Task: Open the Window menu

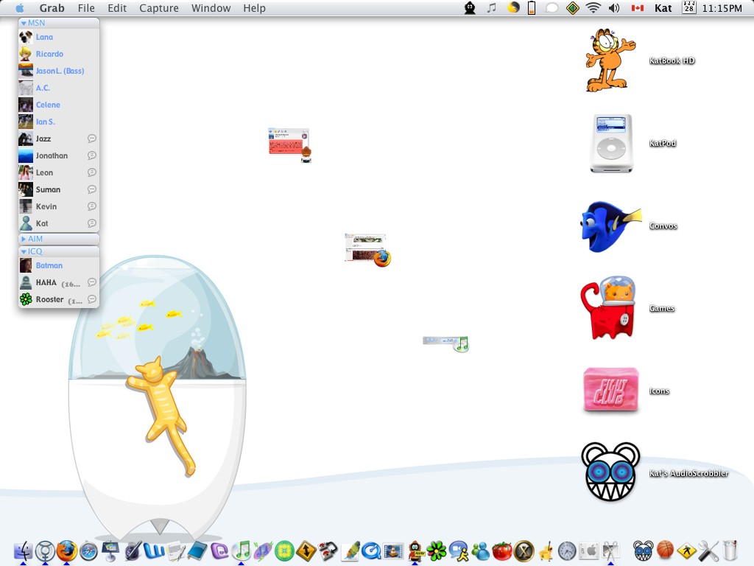Action: tap(211, 8)
